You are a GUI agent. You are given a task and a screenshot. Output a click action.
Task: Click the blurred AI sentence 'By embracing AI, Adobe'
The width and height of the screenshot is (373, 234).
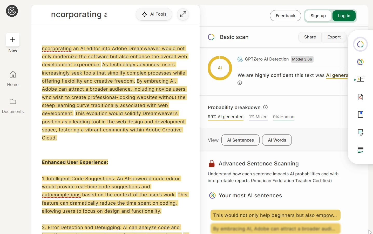coord(275,229)
